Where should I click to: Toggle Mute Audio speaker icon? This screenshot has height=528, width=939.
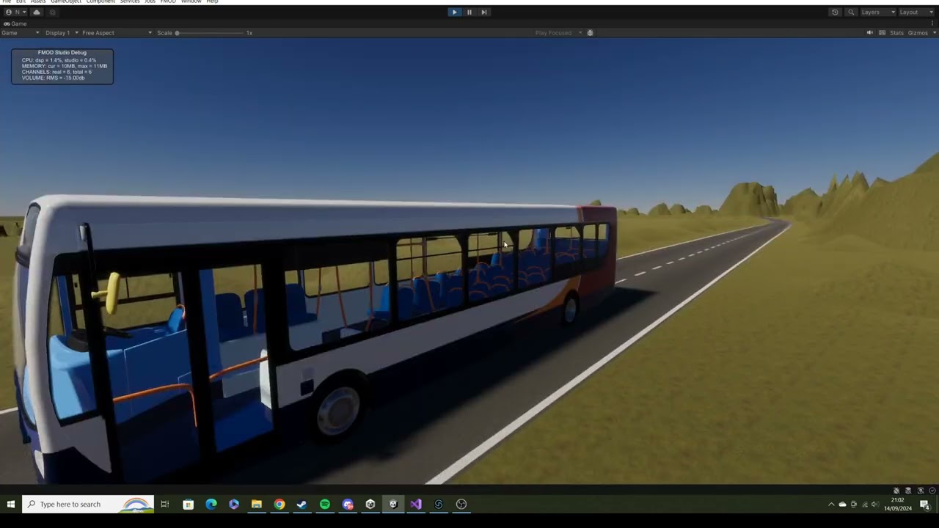click(870, 33)
